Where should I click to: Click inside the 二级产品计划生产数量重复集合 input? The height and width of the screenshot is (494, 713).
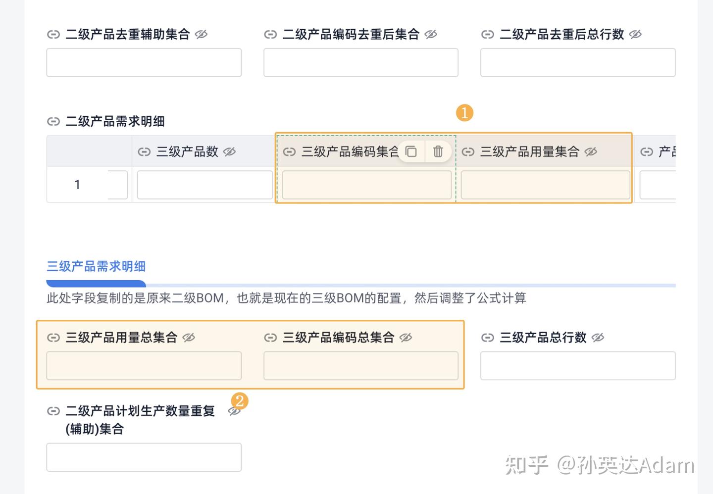144,456
